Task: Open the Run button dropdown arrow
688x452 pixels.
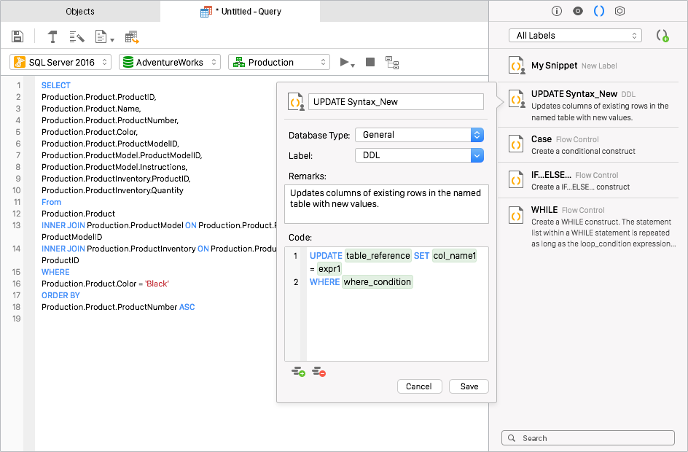Action: 353,66
